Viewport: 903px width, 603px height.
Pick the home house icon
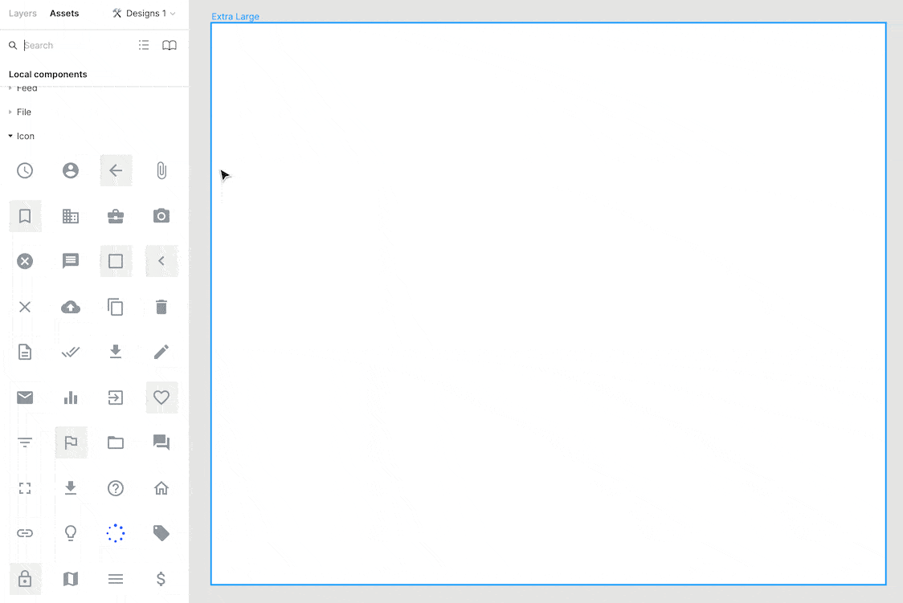point(161,488)
